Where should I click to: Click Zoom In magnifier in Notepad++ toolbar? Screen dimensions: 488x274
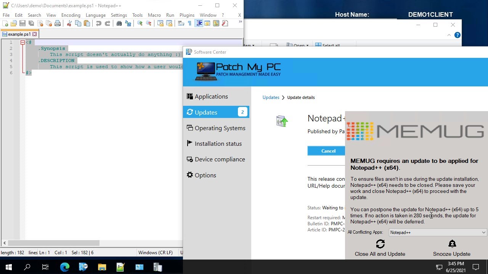pyautogui.click(x=140, y=24)
